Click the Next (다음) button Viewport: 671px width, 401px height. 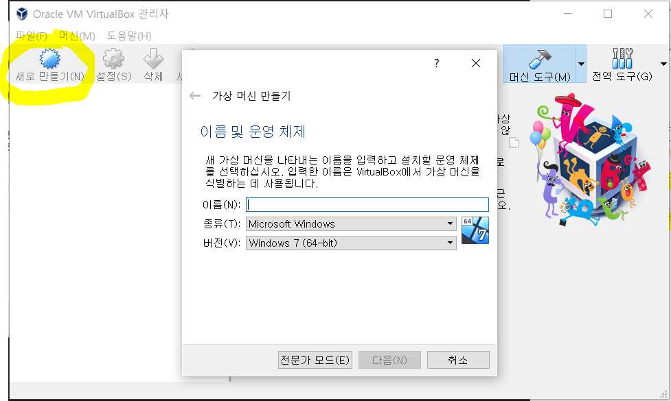coord(389,360)
